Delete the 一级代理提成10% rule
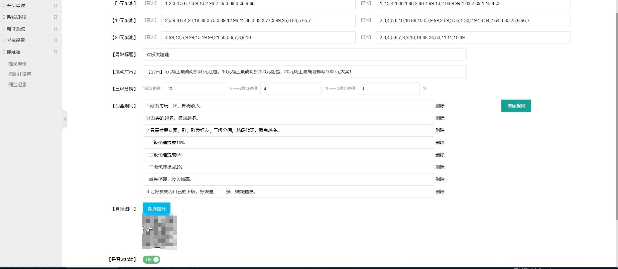 [440, 143]
